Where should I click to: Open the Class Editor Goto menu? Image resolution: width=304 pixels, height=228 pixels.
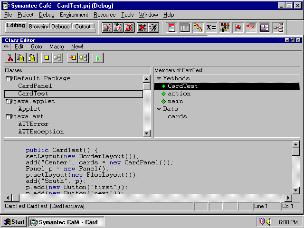pos(37,47)
